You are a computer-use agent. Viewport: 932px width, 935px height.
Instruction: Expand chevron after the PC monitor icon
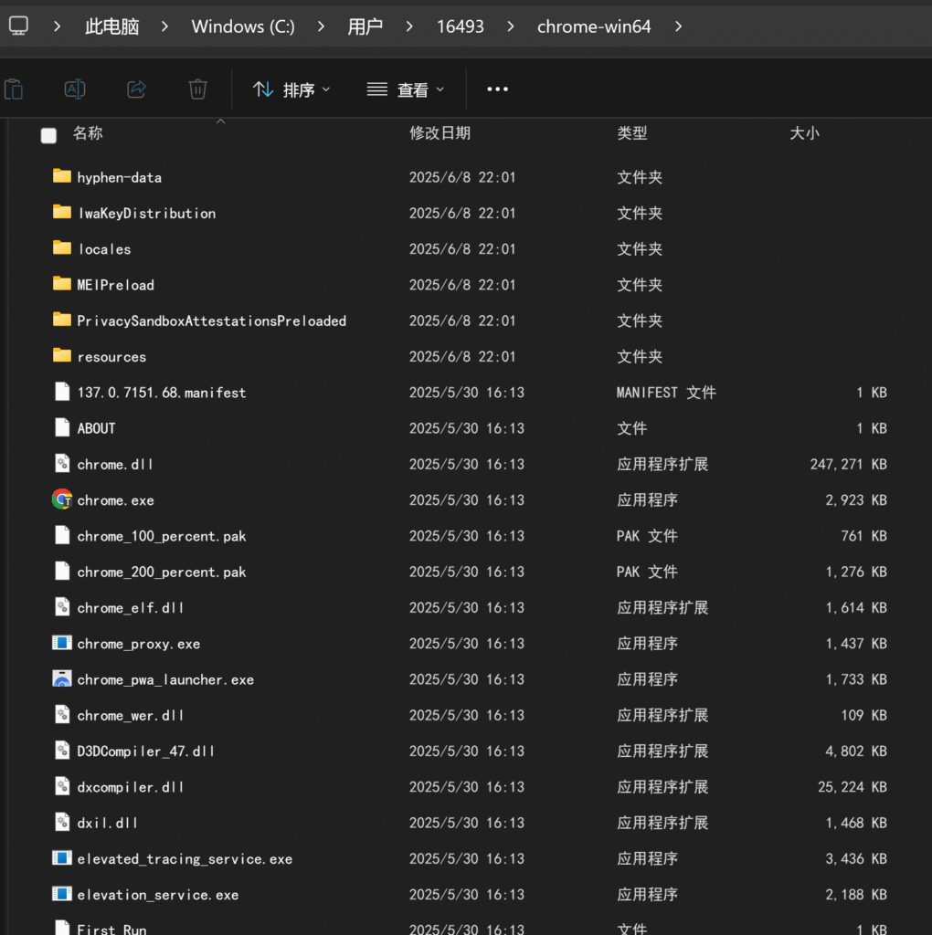58,26
